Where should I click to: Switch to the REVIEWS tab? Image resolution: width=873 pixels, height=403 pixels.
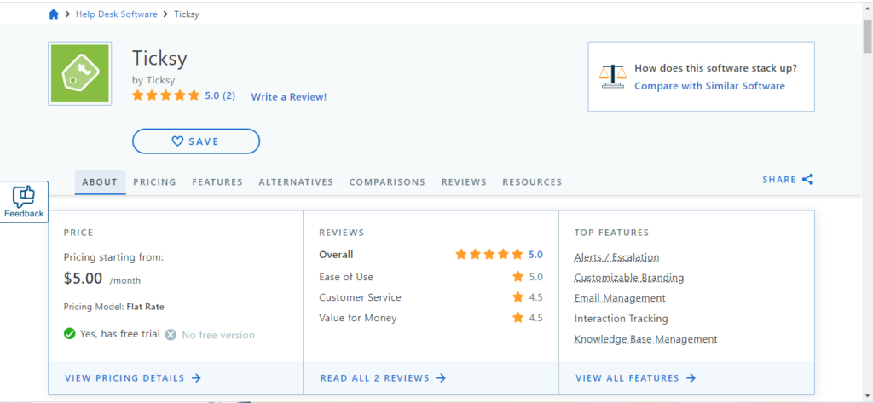coord(465,182)
